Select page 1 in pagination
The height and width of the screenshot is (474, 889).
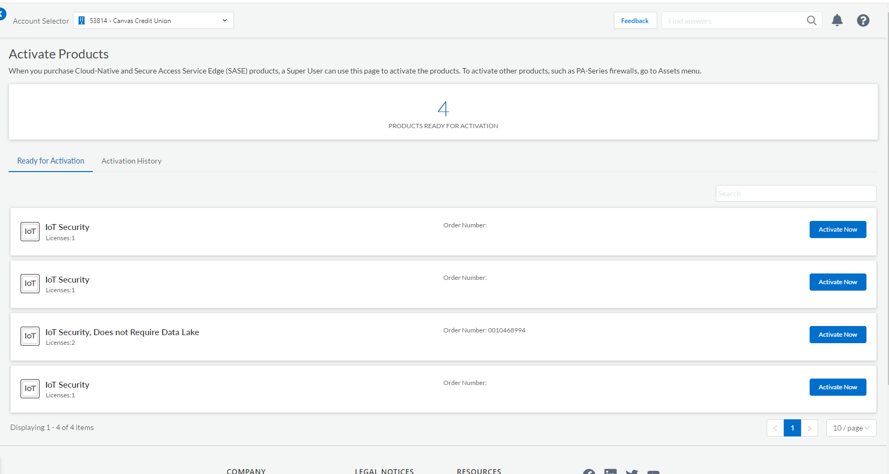(x=792, y=428)
